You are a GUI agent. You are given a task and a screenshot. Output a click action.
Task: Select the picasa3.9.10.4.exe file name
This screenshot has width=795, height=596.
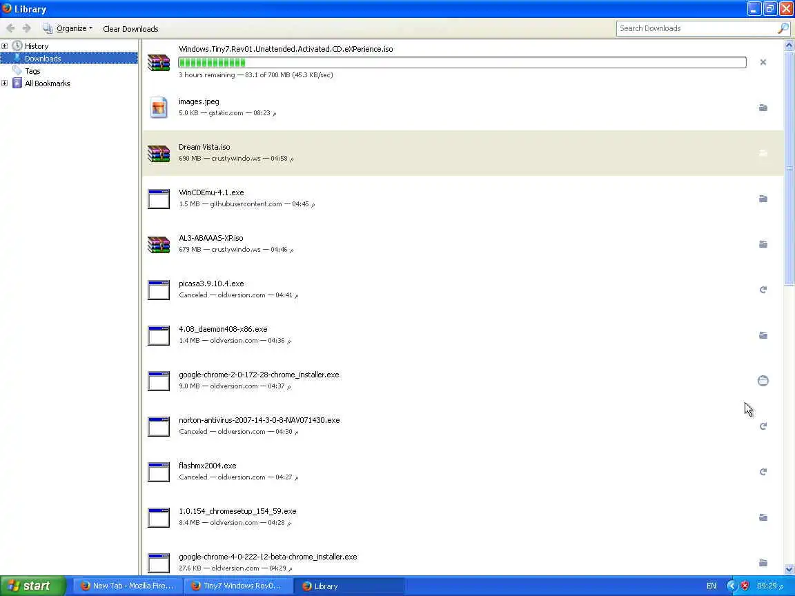pos(211,284)
